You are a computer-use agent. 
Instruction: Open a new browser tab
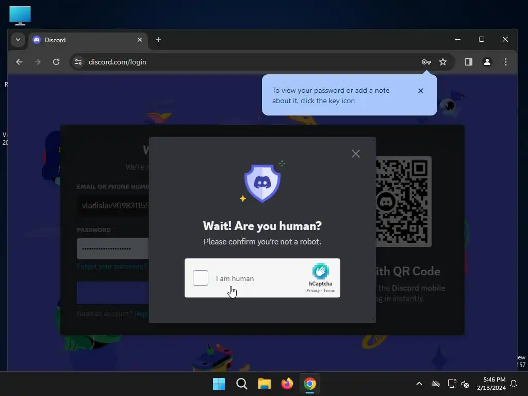[x=158, y=40]
